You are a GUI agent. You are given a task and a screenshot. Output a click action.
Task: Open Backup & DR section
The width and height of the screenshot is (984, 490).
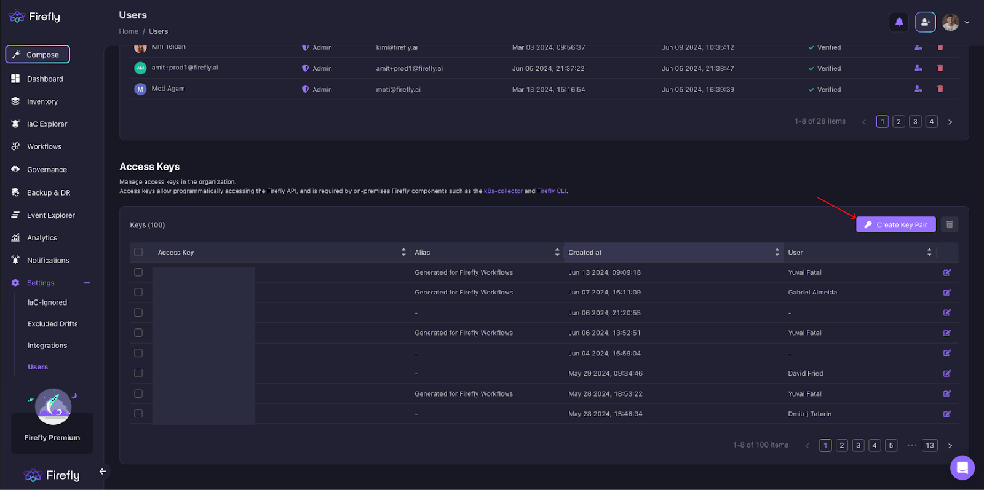pyautogui.click(x=49, y=192)
